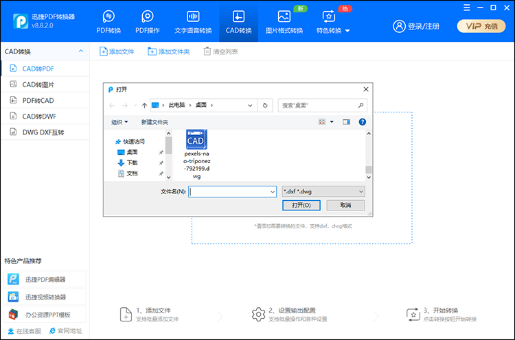Click the PDF转CAD sidebar icon

13,100
